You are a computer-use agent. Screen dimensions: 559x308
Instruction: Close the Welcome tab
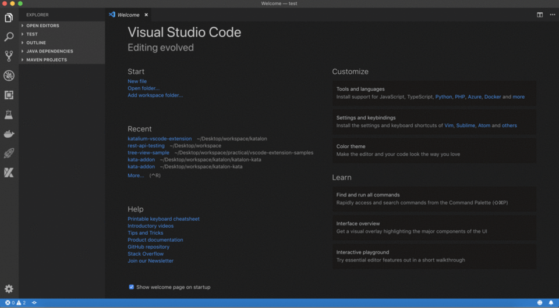coord(146,15)
